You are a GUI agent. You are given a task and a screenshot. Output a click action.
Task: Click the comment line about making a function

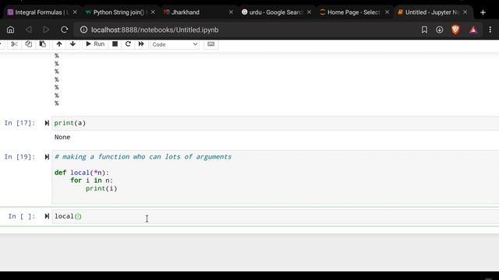[x=143, y=157]
